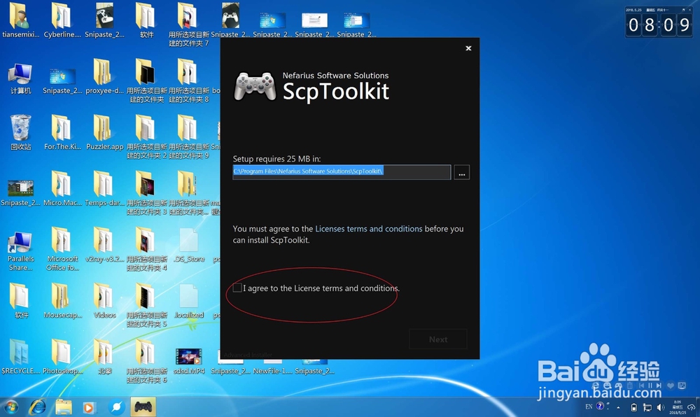Select the Videos folder icon
Screen dimensions: 700x417
[x=104, y=302]
